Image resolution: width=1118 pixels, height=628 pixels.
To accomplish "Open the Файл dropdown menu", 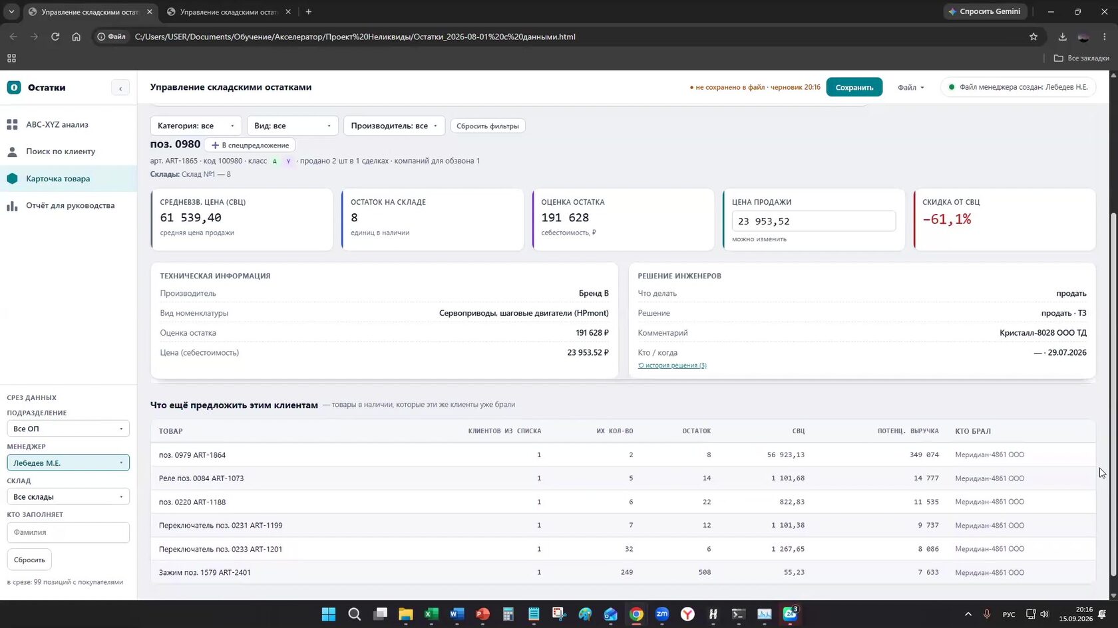I will 910,87.
